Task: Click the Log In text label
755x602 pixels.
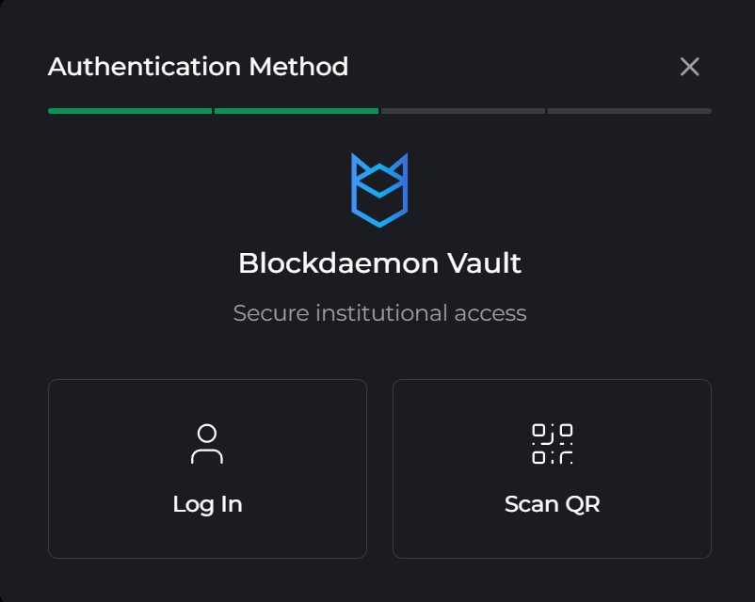Action: [x=207, y=504]
